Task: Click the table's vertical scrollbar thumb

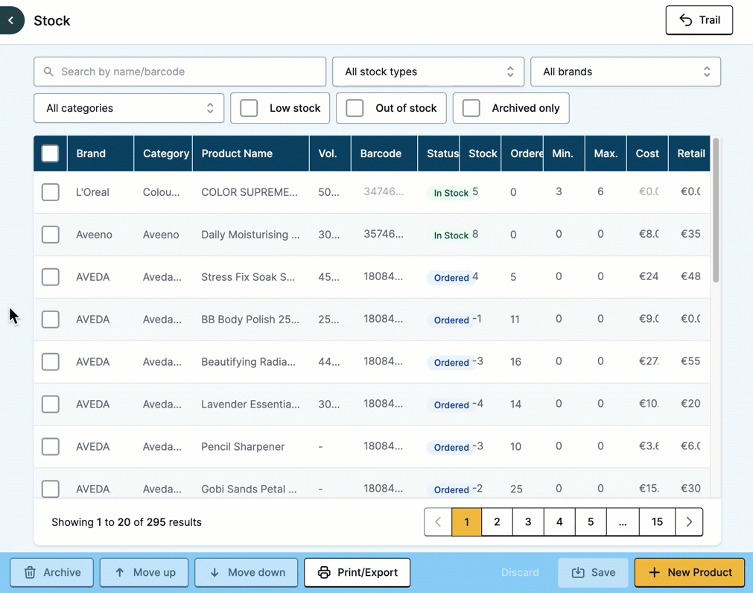Action: pos(716,210)
